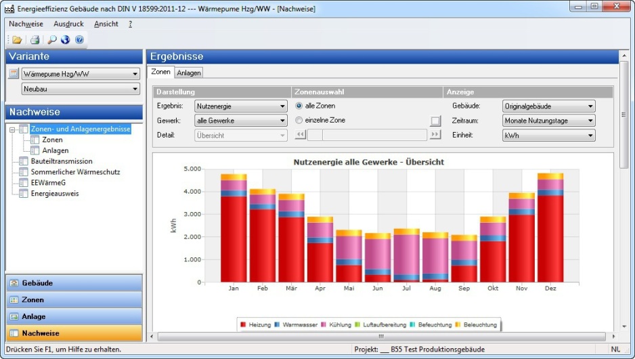Open the Gebäude navigation panel
The width and height of the screenshot is (635, 359).
(x=74, y=283)
